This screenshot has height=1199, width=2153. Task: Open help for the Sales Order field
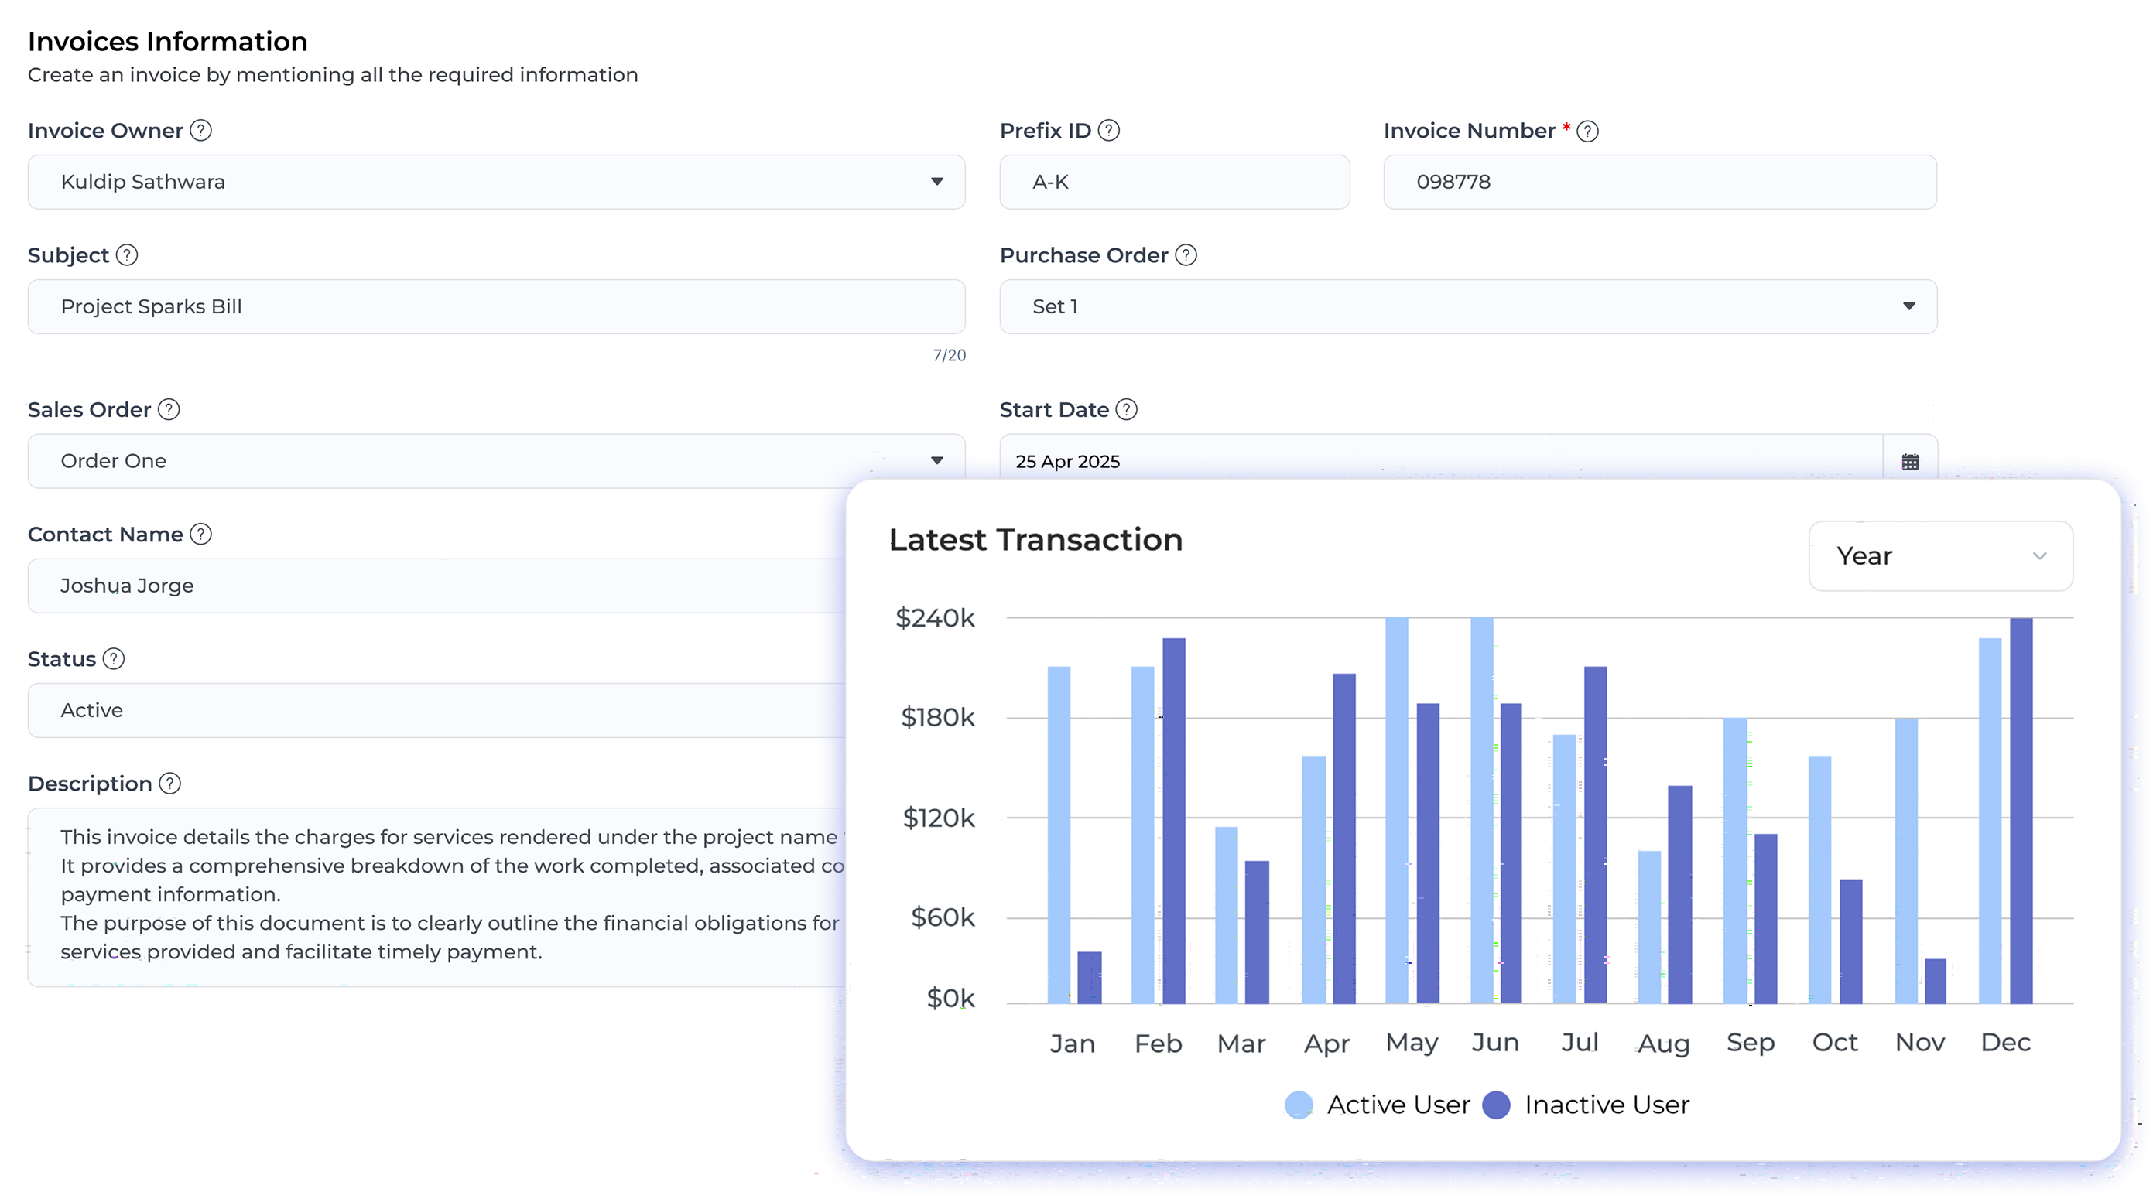168,409
